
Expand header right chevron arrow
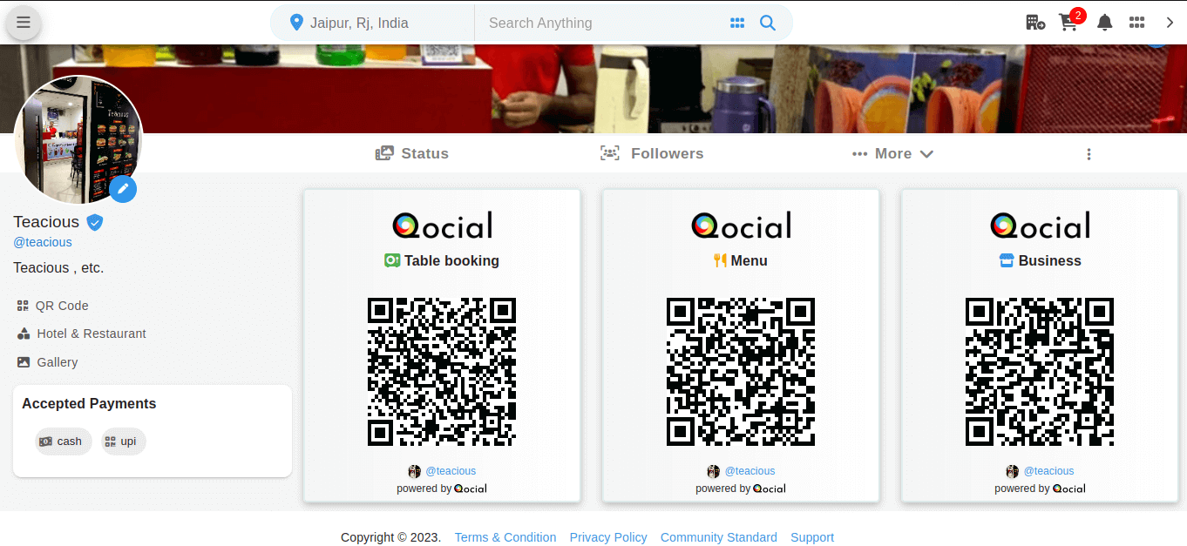pyautogui.click(x=1170, y=23)
